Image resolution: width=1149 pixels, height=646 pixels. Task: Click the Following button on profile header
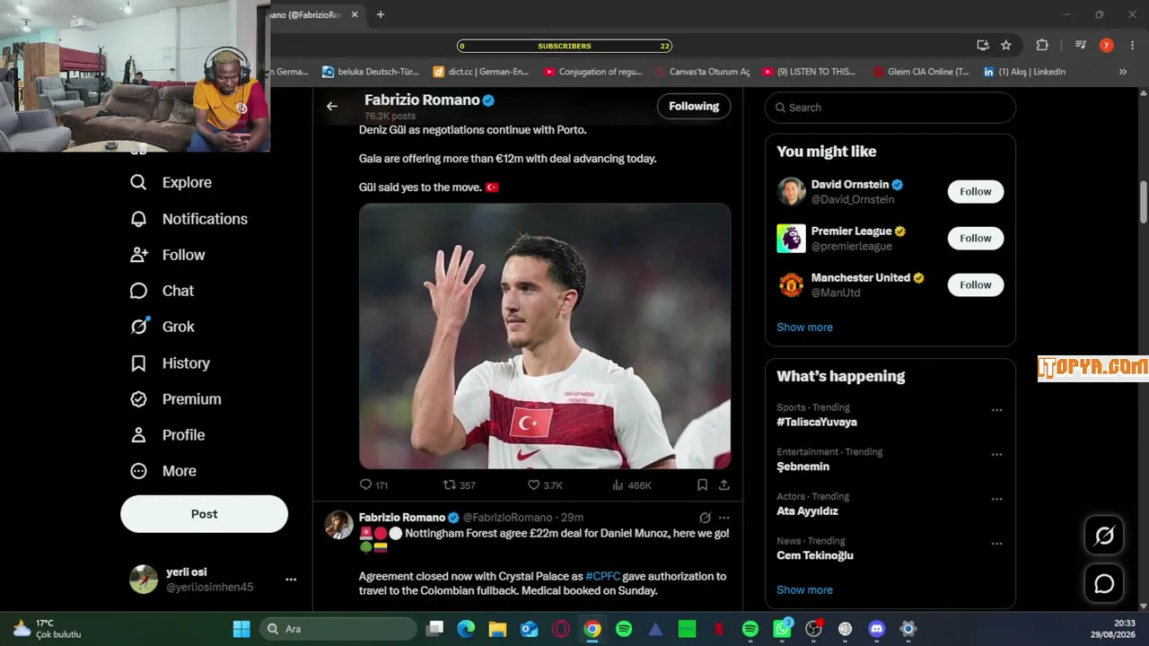tap(694, 106)
